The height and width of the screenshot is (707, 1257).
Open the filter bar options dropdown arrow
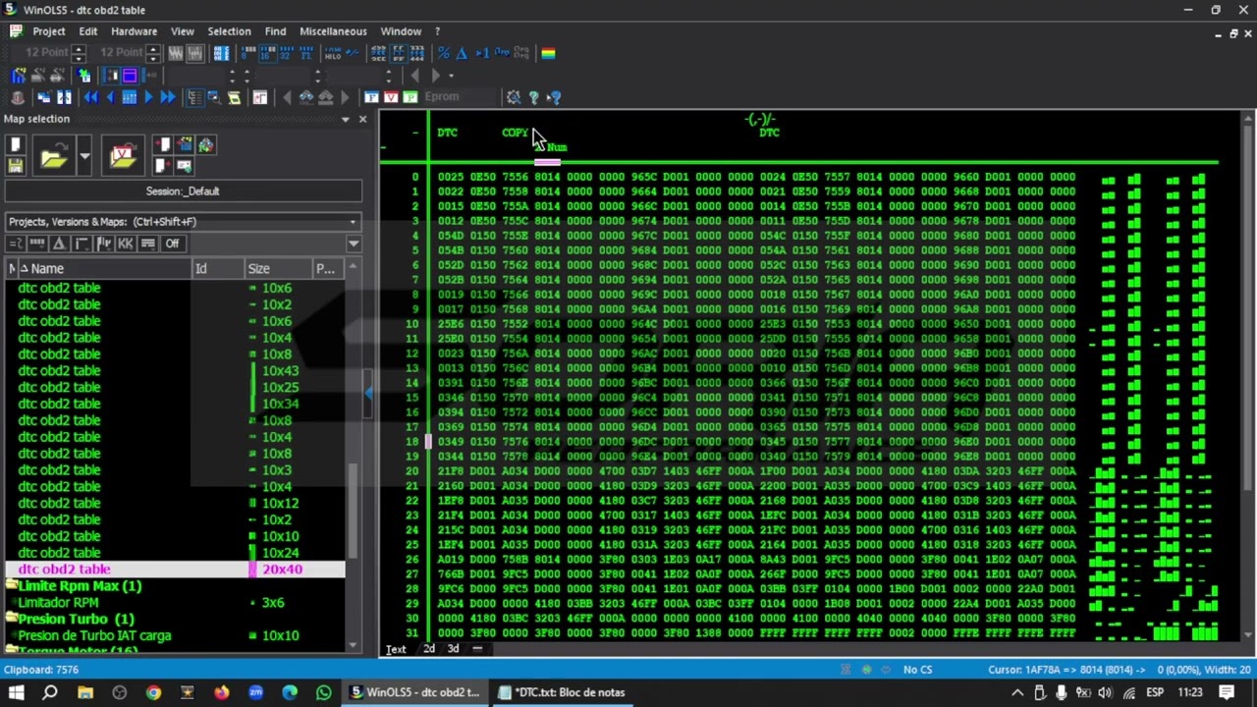[x=354, y=244]
